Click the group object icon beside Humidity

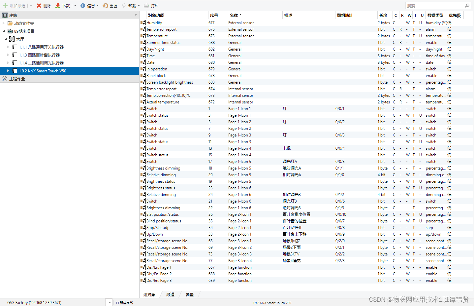click(143, 23)
